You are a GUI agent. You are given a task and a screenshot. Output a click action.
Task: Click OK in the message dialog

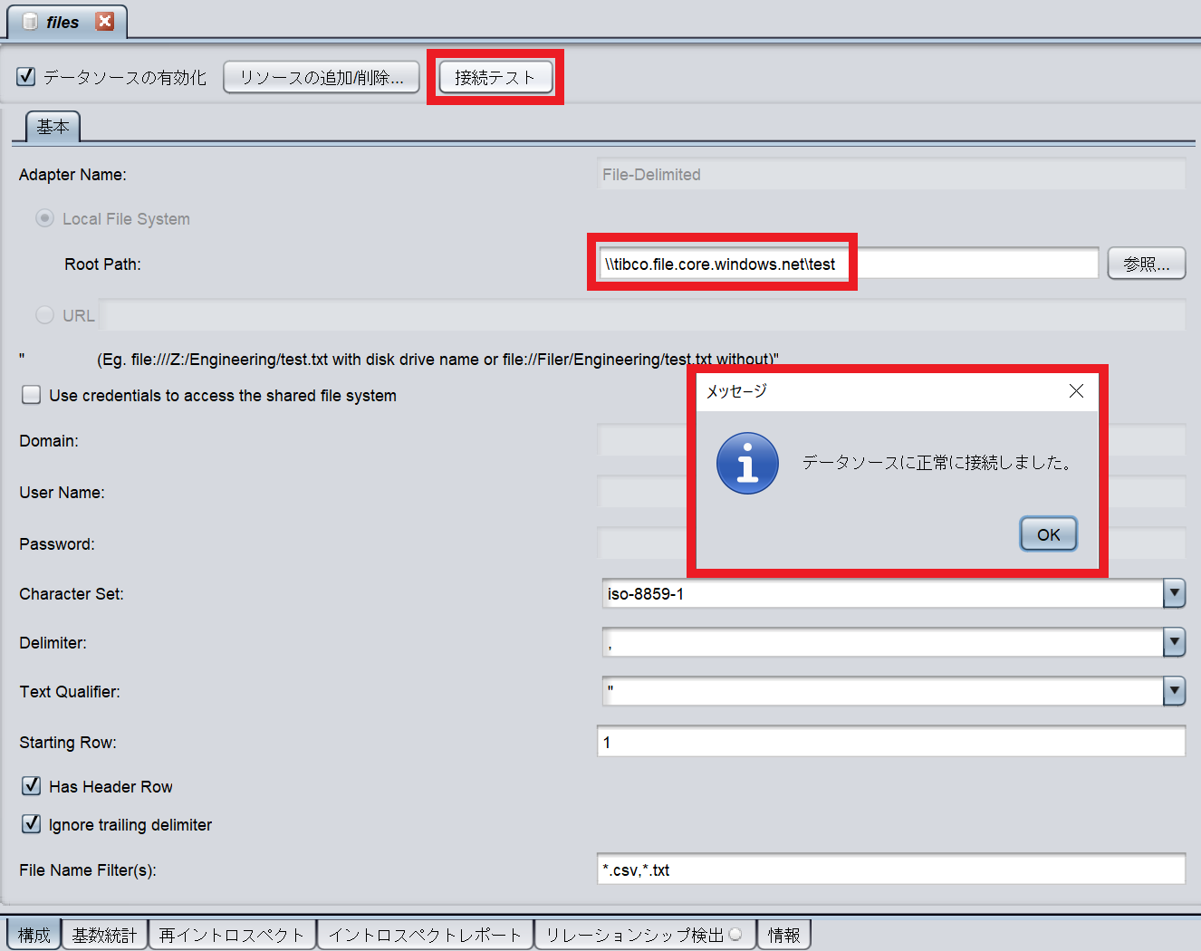[x=1049, y=534]
